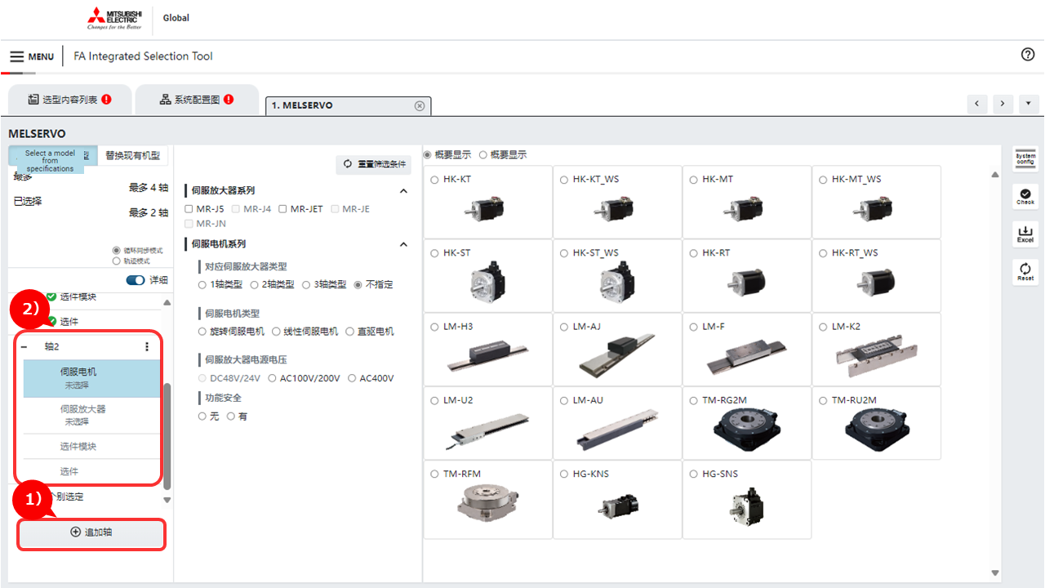The image size is (1045, 588).
Task: Check the MR-J5 amplifier series box
Action: (x=189, y=209)
